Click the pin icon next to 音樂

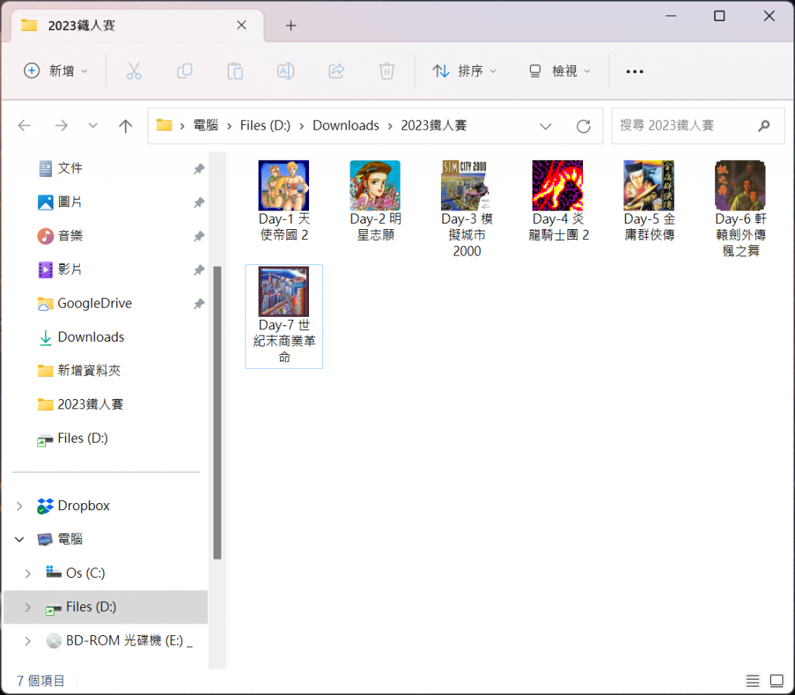199,236
